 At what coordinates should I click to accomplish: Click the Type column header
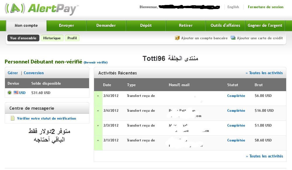pos(131,85)
